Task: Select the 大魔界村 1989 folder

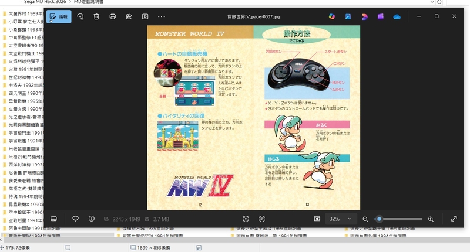Action: 23,13
